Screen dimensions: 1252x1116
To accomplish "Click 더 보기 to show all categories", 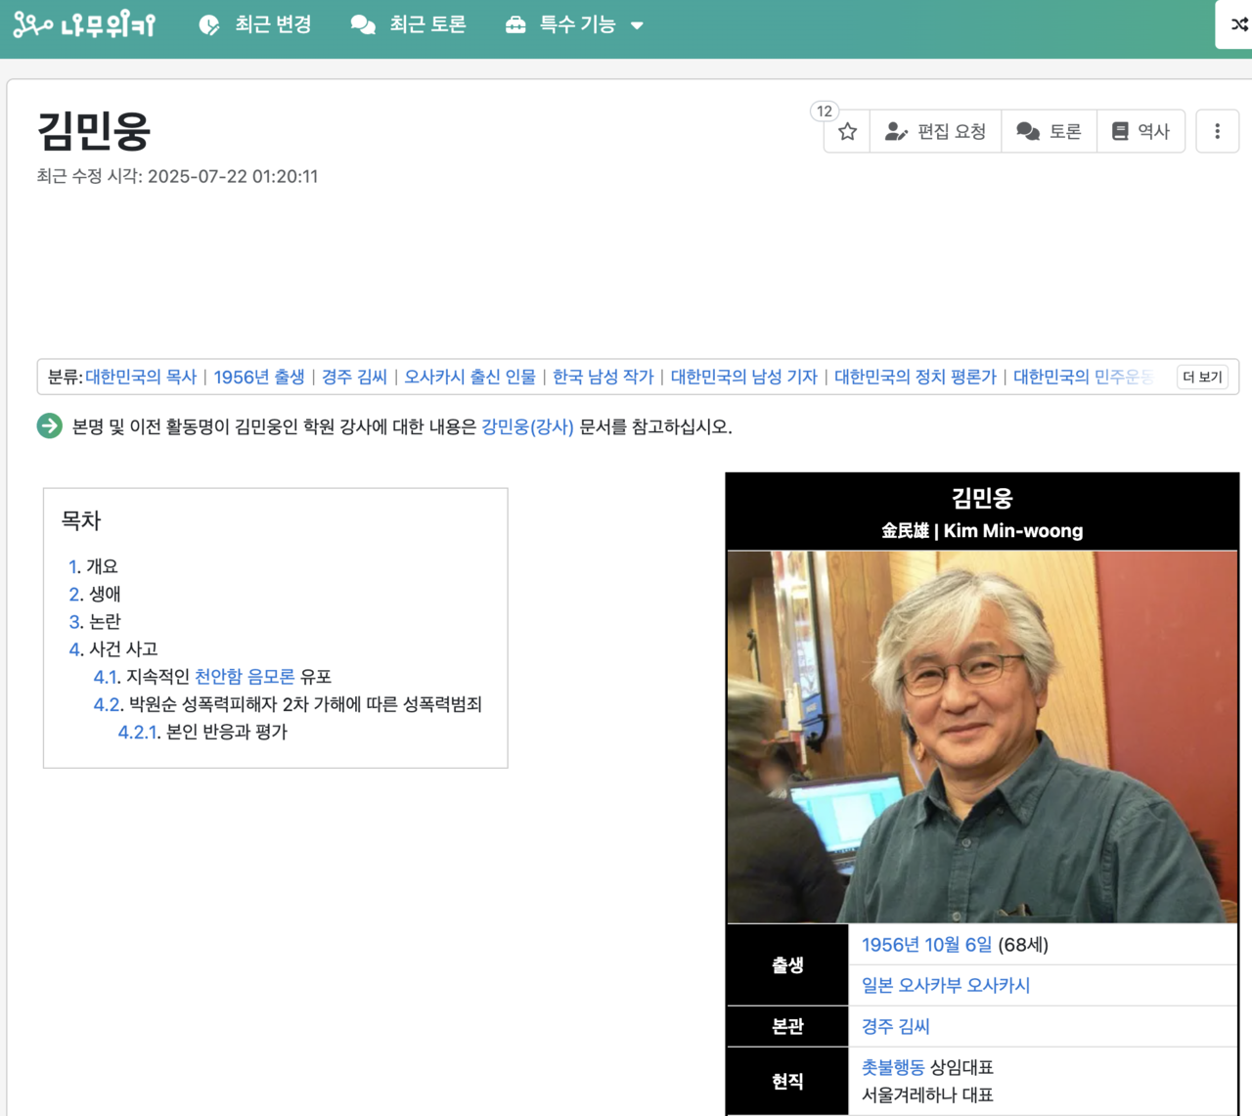I will pos(1201,377).
